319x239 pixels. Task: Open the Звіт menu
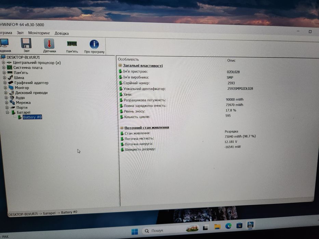point(20,33)
